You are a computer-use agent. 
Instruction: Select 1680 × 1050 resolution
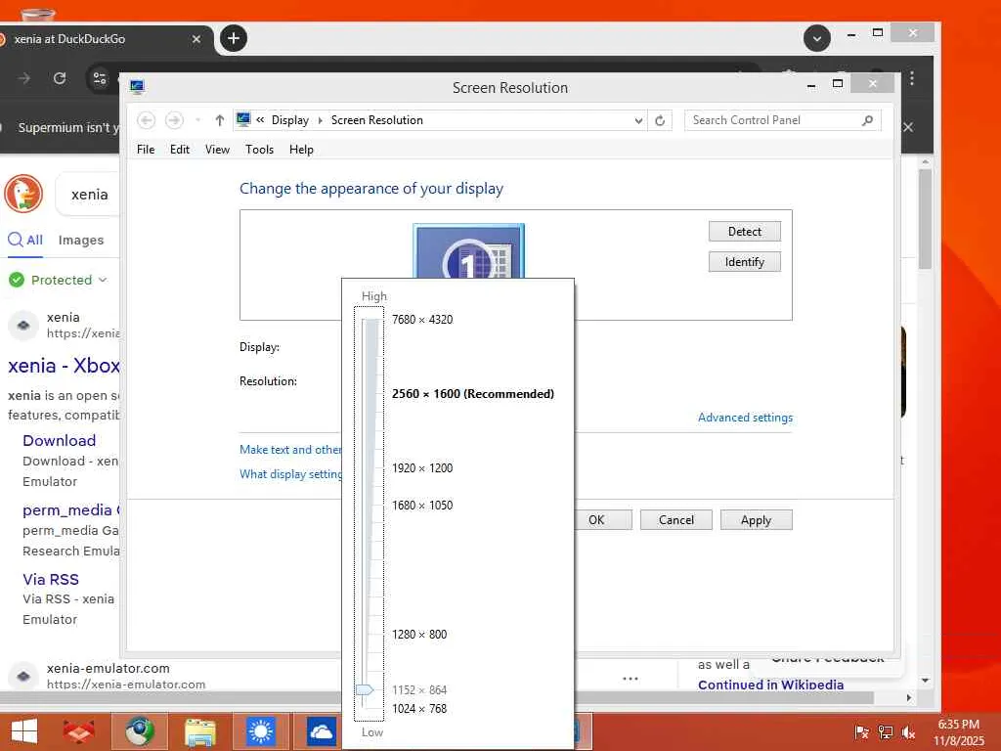click(x=422, y=506)
